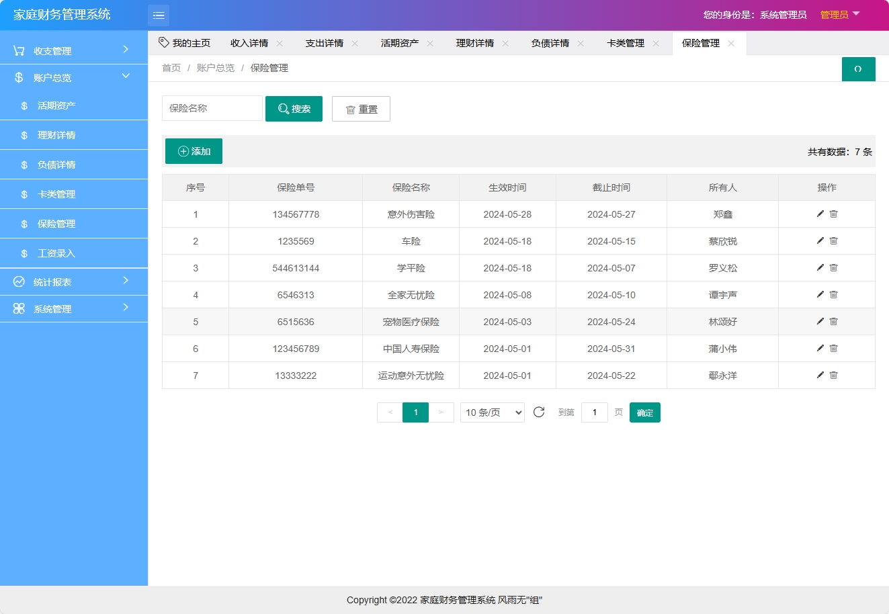Viewport: 889px width, 614px height.
Task: Click the 添加 button to add insurance
Action: point(194,150)
